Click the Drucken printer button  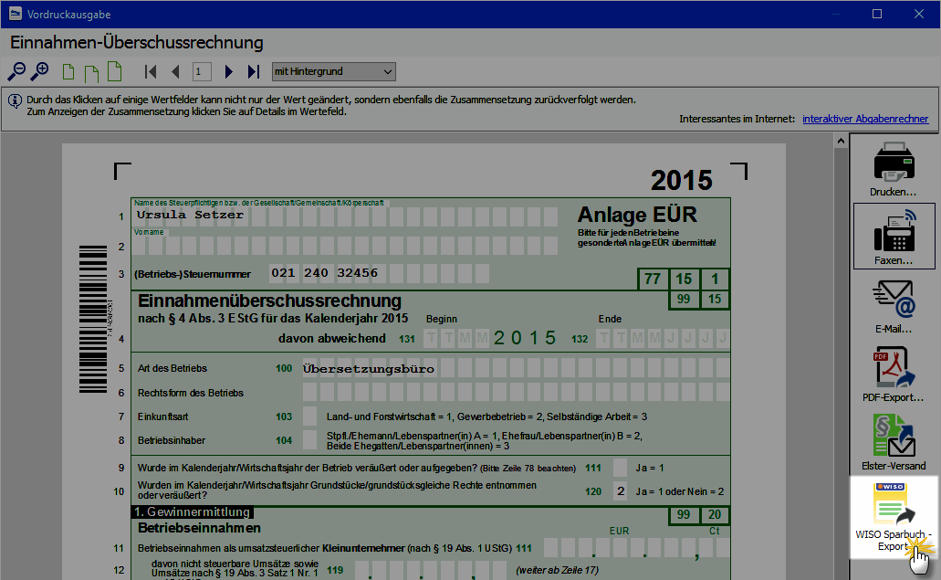pos(894,169)
